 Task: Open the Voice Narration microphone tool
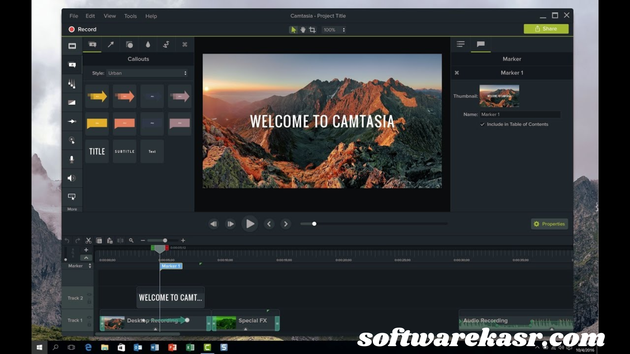pos(72,159)
